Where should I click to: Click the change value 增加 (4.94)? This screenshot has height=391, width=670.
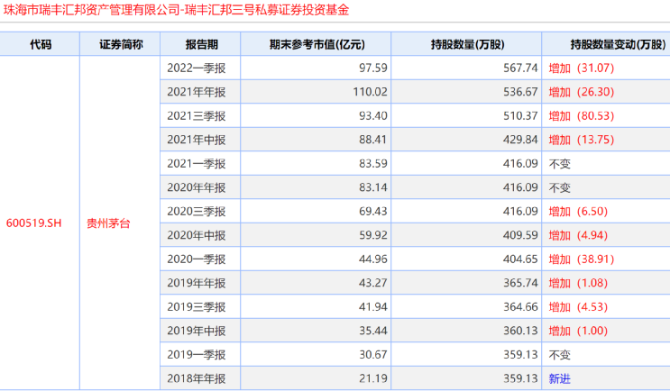578,235
